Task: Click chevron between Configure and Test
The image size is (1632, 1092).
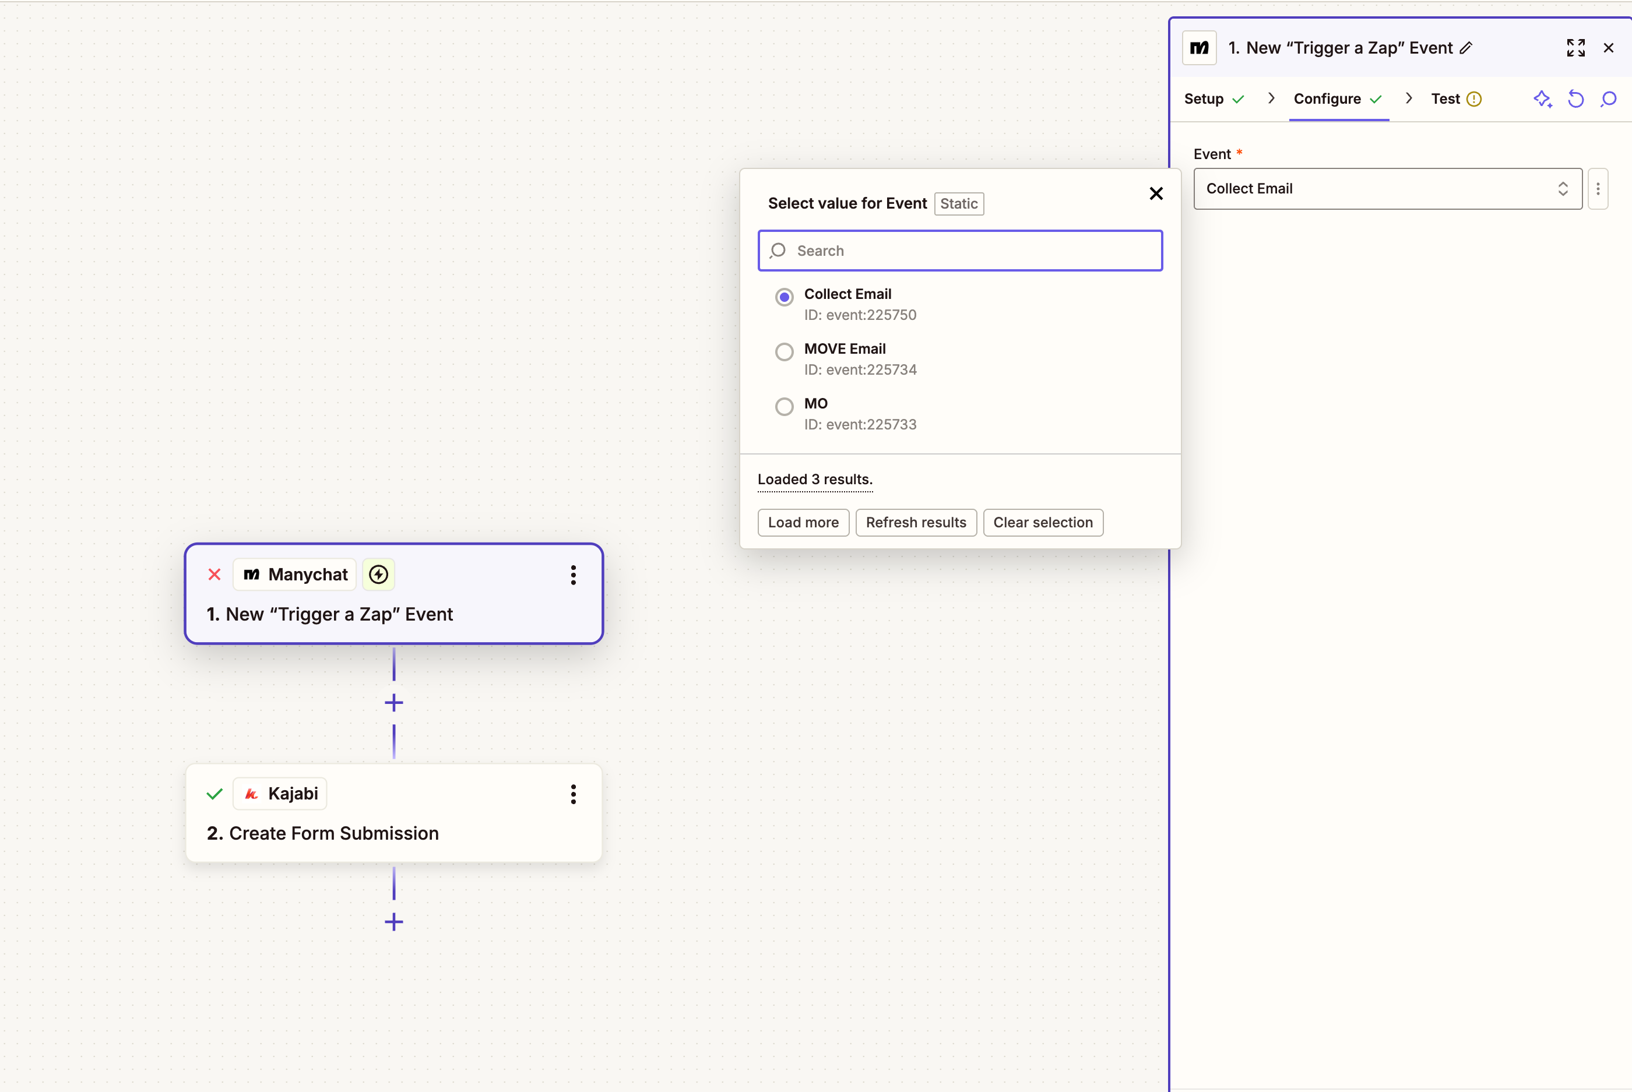Action: point(1408,98)
